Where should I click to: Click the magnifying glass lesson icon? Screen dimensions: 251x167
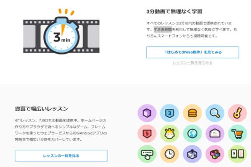(x=215, y=113)
